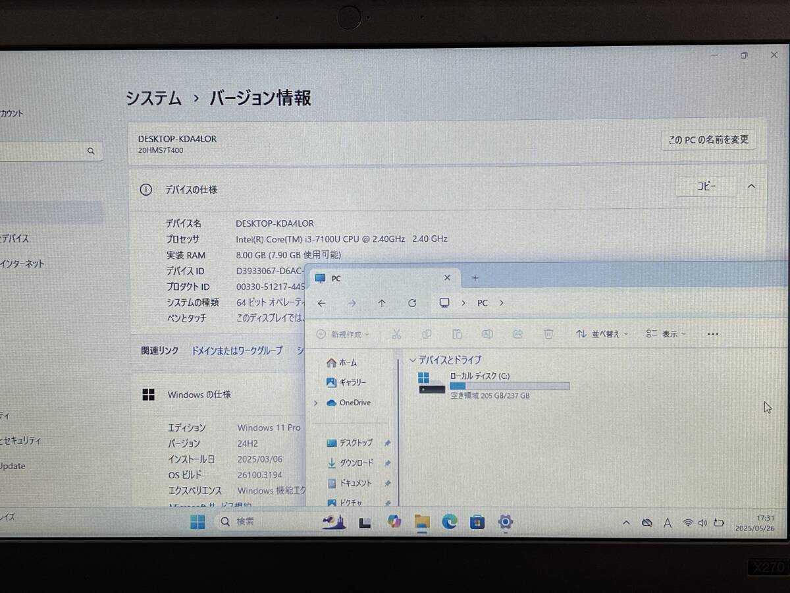The width and height of the screenshot is (790, 593).
Task: Go up one folder level in Explorer
Action: [382, 303]
